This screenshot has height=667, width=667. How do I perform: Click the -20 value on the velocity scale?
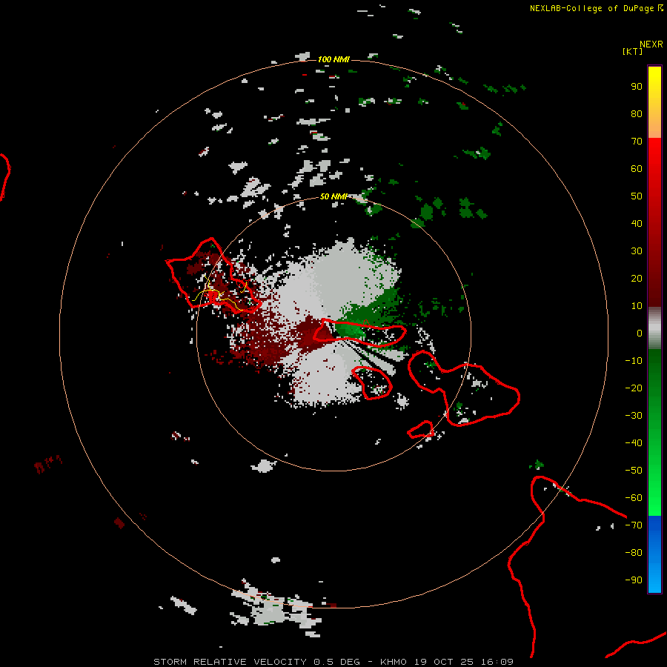pos(634,388)
